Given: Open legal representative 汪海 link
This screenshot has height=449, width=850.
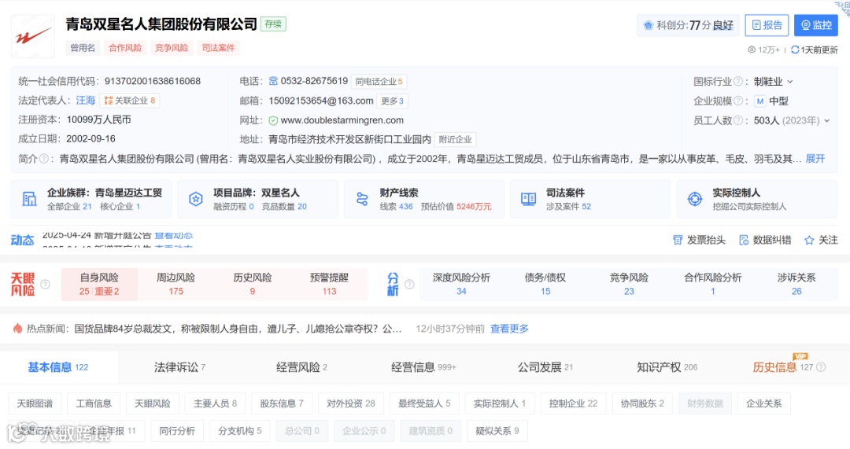Looking at the screenshot, I should [85, 100].
